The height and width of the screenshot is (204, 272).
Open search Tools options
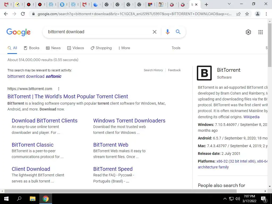(176, 48)
